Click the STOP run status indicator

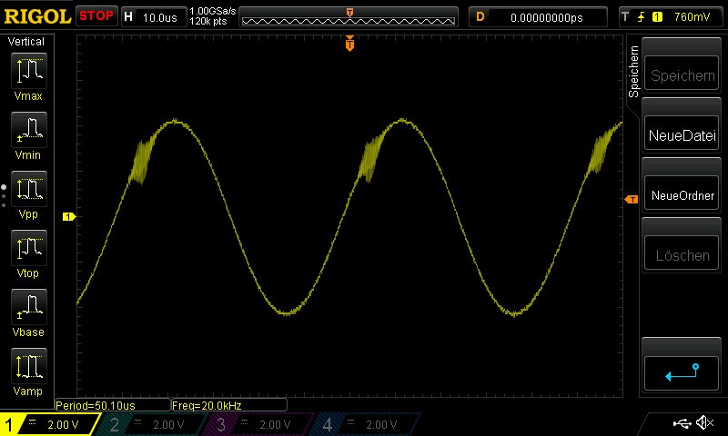[96, 16]
